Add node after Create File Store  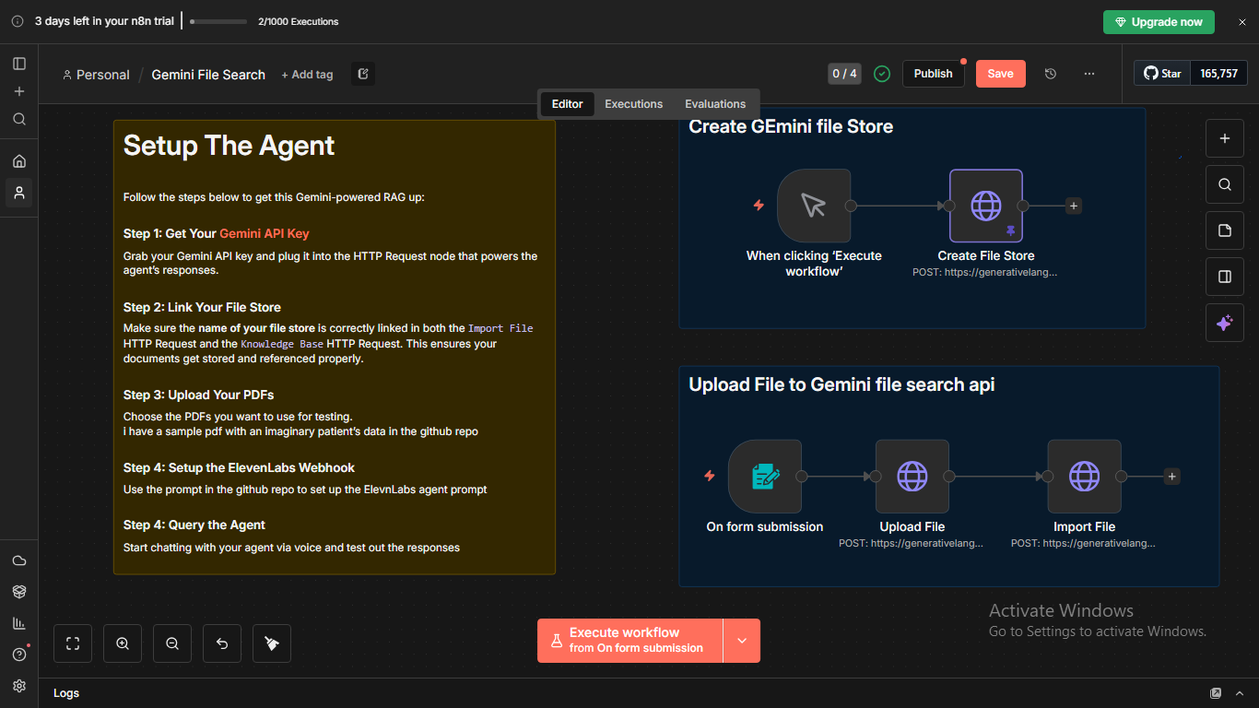tap(1074, 206)
